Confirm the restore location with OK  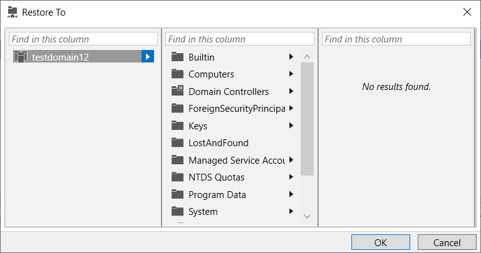[381, 242]
